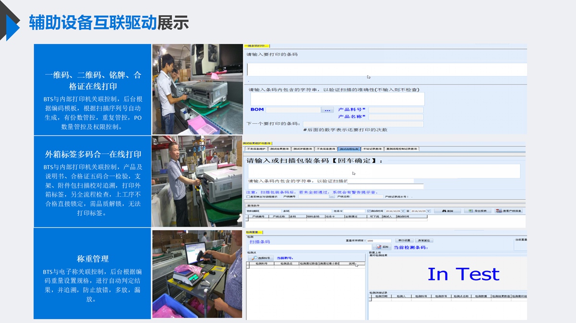
Task: Click the 选择料号 magnifier button
Action: (x=260, y=258)
